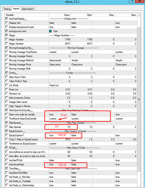The width and height of the screenshot is (145, 188).
Task: Open the Optimization tab
Action: click(28, 9)
